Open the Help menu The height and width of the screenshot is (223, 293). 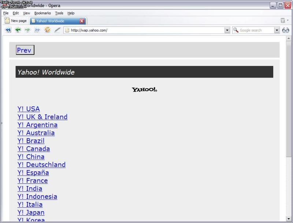click(x=71, y=13)
